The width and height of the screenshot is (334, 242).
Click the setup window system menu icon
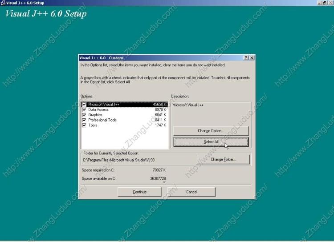click(x=3, y=3)
